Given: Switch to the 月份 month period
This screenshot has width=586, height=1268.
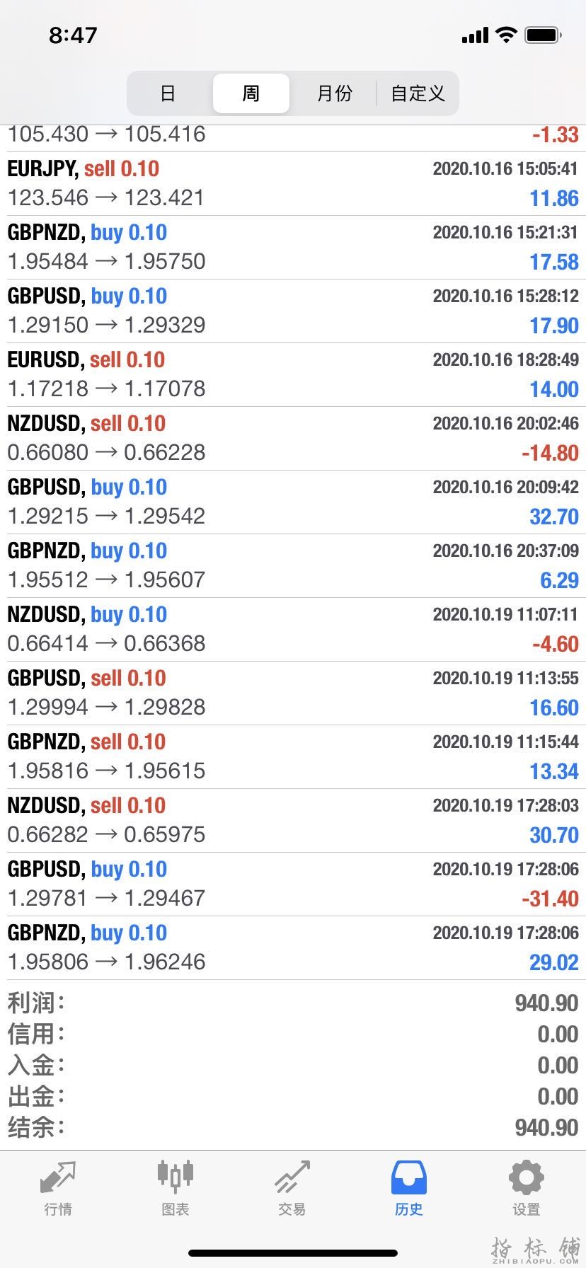Looking at the screenshot, I should point(334,93).
